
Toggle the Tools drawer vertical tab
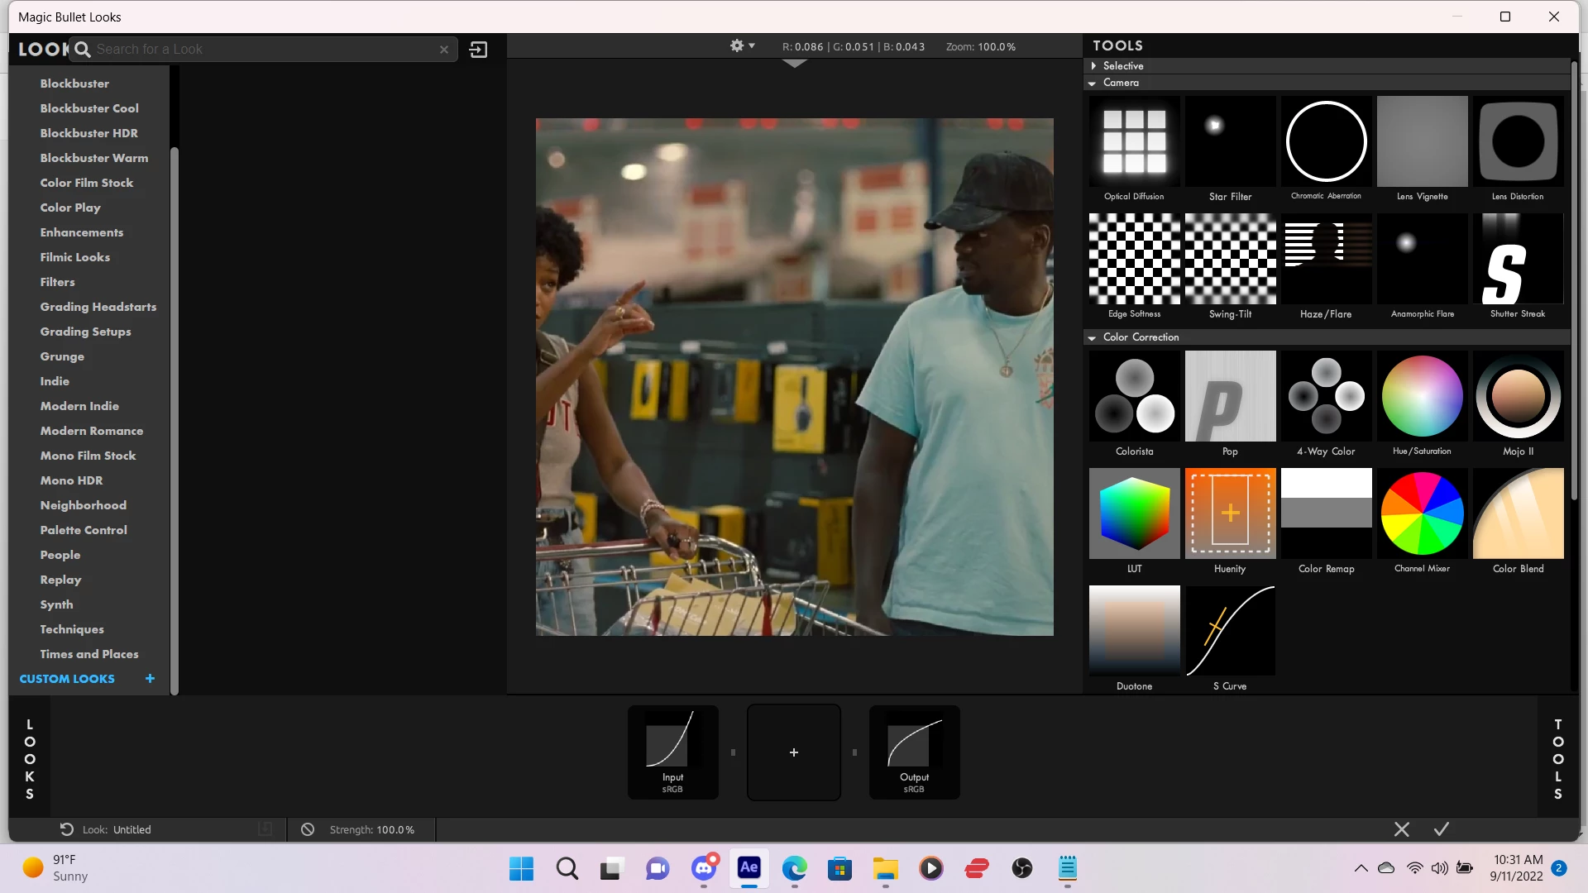coord(1557,758)
